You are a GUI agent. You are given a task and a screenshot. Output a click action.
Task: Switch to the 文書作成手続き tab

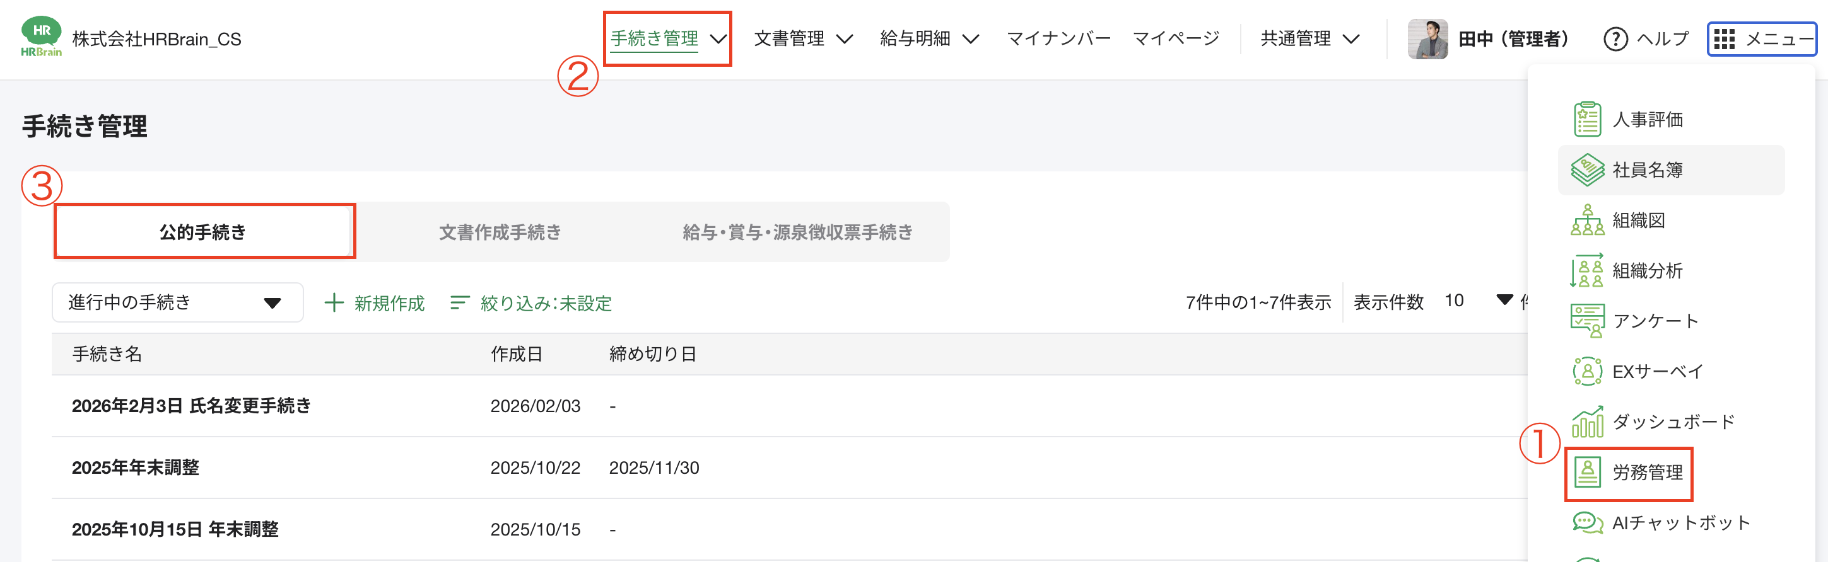tap(500, 232)
